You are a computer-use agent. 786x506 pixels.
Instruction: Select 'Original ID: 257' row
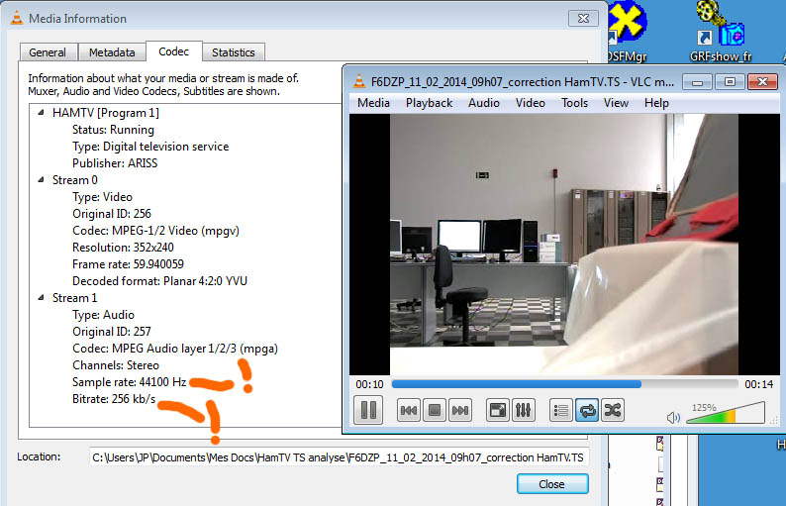[x=111, y=332]
